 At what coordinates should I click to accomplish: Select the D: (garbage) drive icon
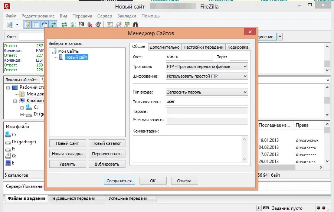click(x=8, y=142)
